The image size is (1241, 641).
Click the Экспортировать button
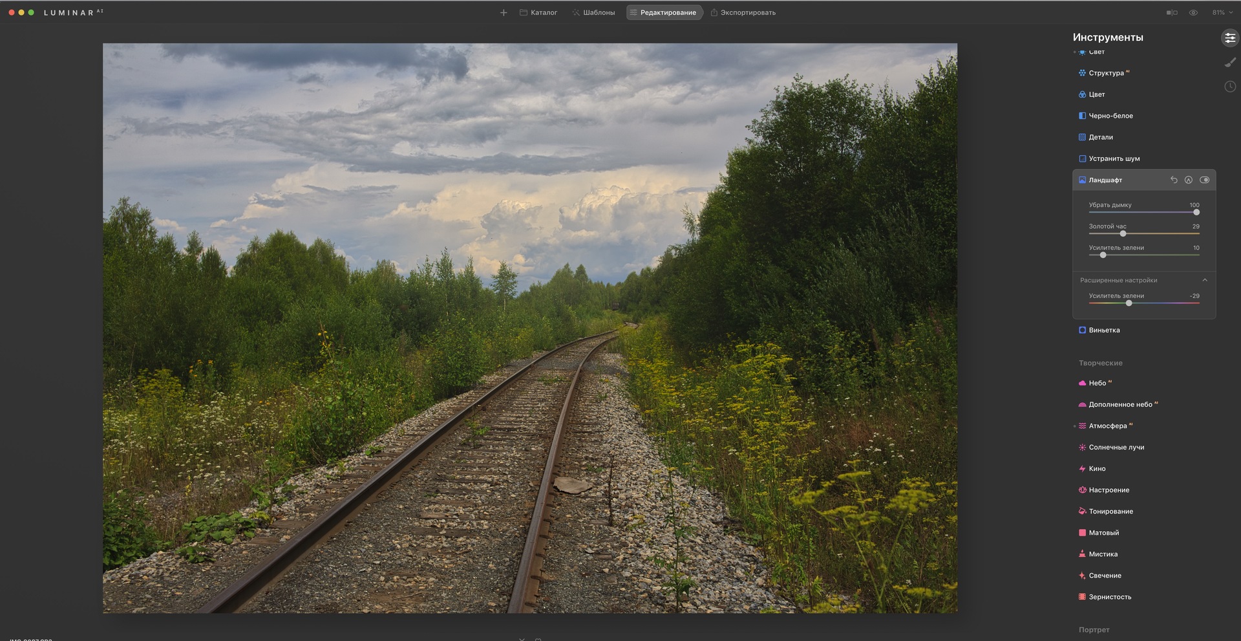(x=743, y=13)
